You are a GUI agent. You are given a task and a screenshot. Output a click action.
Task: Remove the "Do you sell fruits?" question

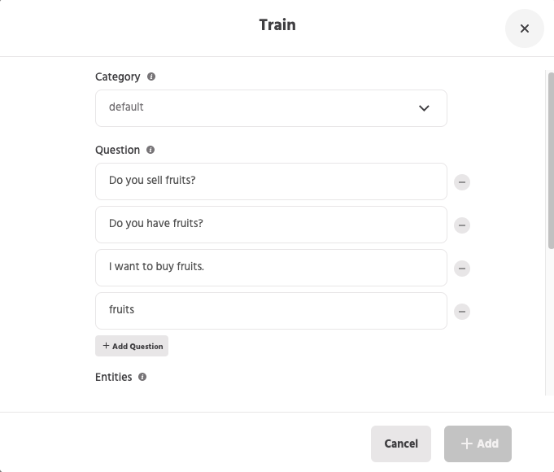click(462, 182)
